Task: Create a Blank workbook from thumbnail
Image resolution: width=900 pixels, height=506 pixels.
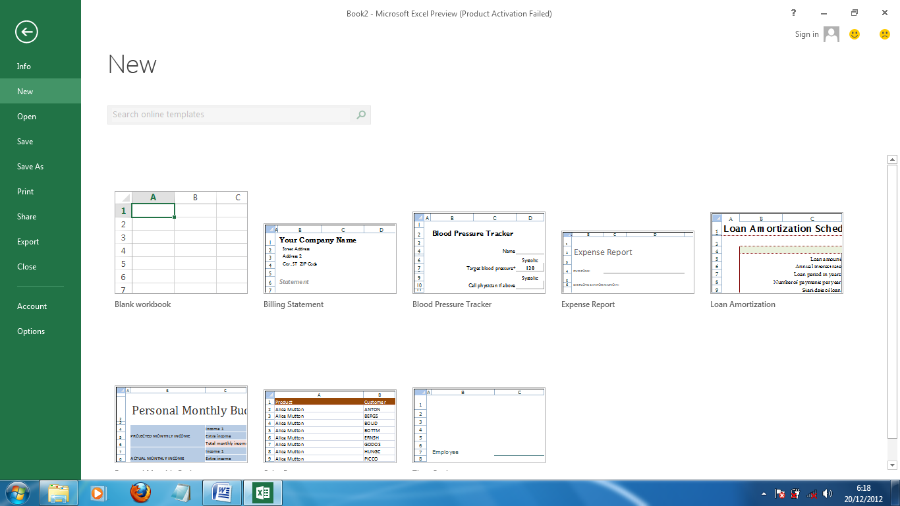Action: pos(181,242)
